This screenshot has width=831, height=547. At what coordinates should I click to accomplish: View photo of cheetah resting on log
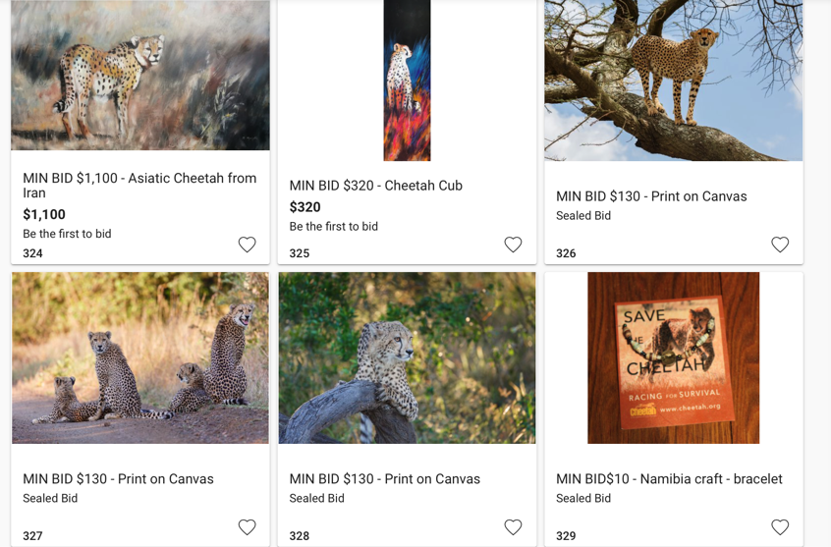coord(407,357)
